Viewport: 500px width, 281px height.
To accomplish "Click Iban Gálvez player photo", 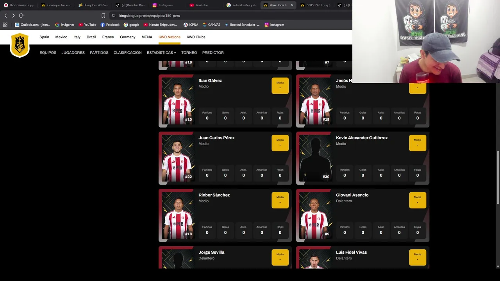I will pos(177,101).
